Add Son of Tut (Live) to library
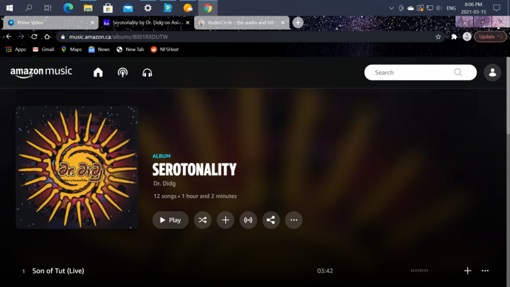The height and width of the screenshot is (287, 510). 467,271
